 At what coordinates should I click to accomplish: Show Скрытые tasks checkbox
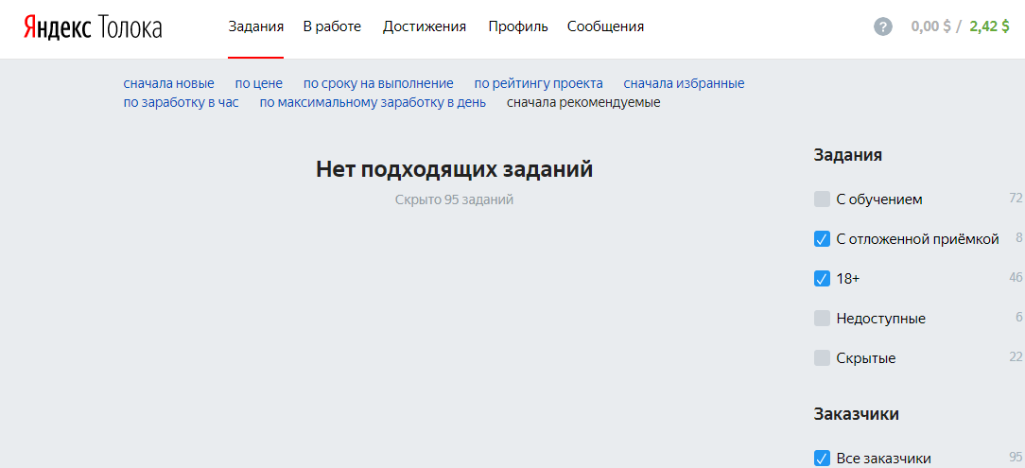[822, 358]
